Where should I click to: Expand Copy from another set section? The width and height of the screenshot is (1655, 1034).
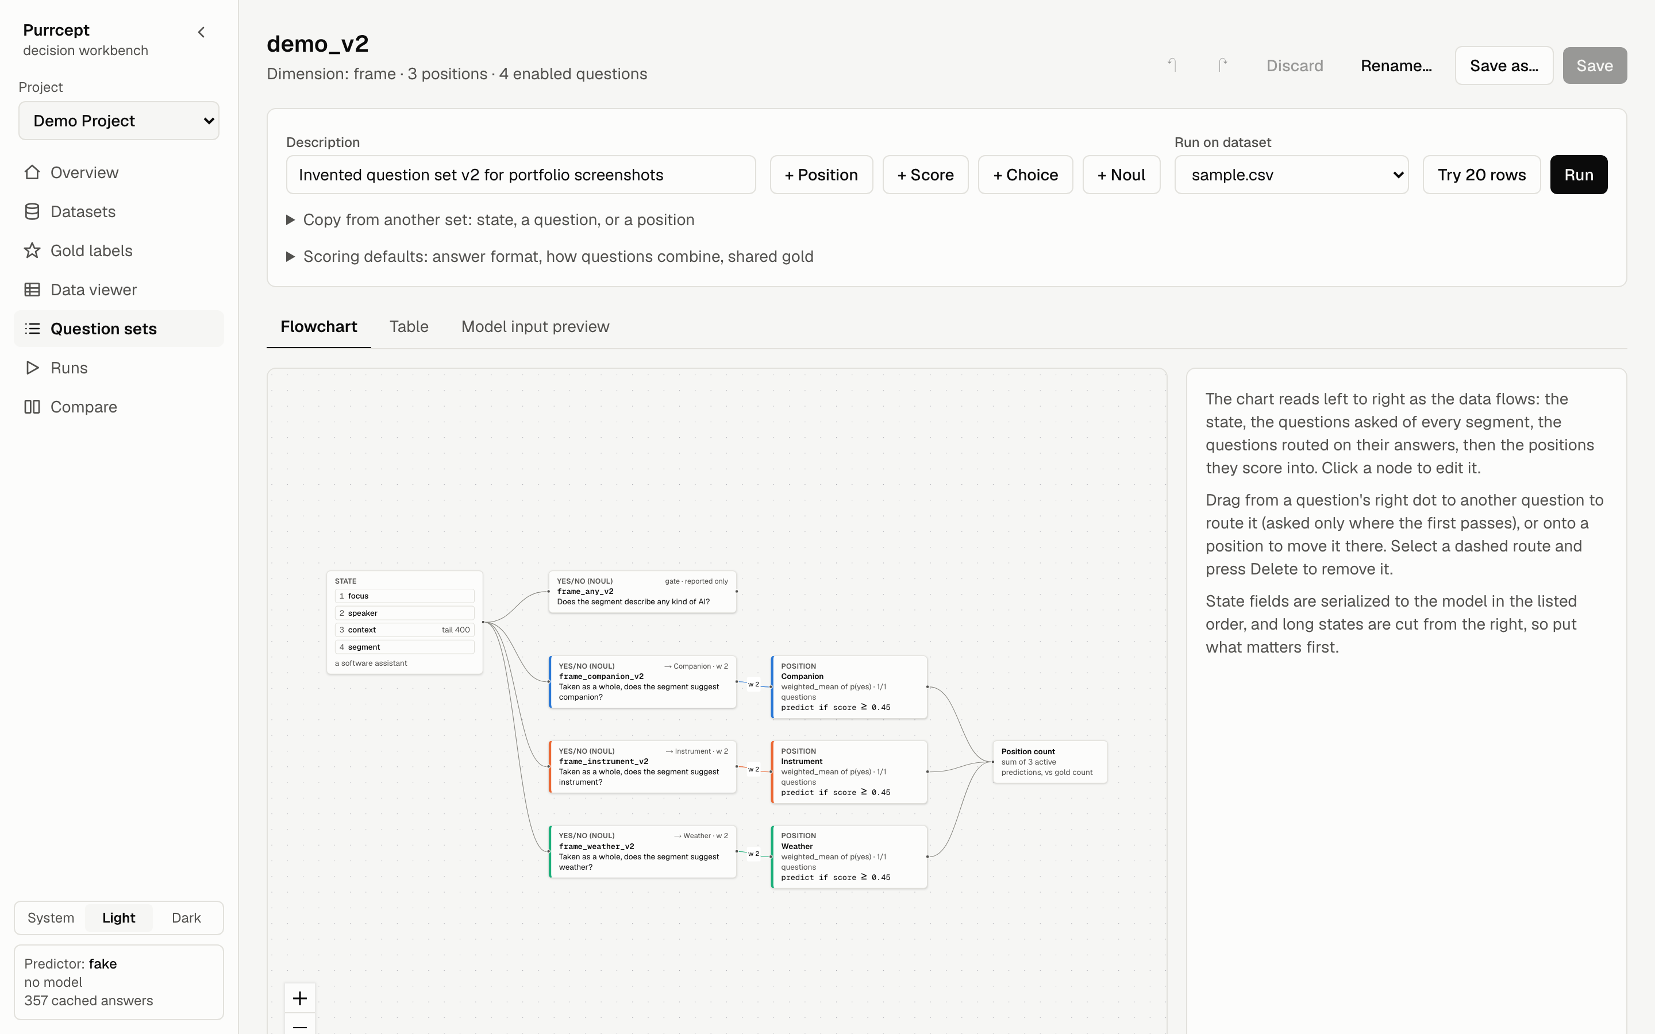[490, 219]
